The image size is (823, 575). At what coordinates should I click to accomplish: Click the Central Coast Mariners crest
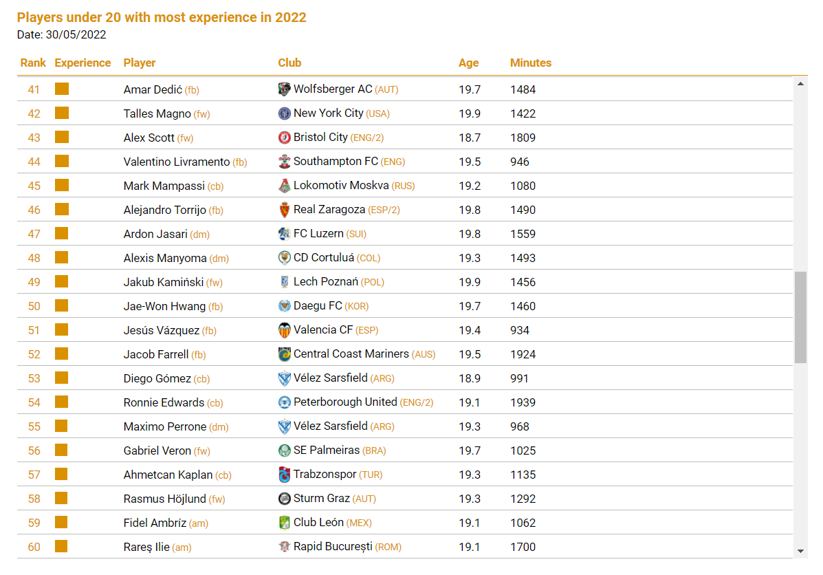284,354
